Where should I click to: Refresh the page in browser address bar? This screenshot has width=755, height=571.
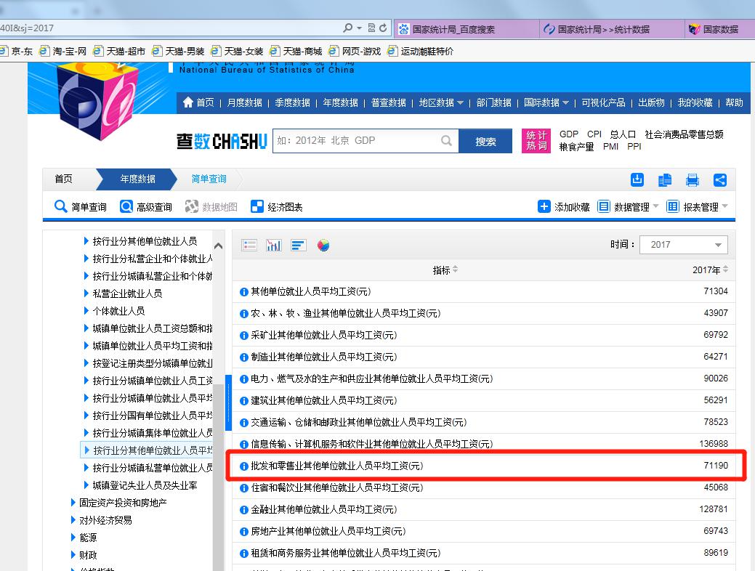384,28
